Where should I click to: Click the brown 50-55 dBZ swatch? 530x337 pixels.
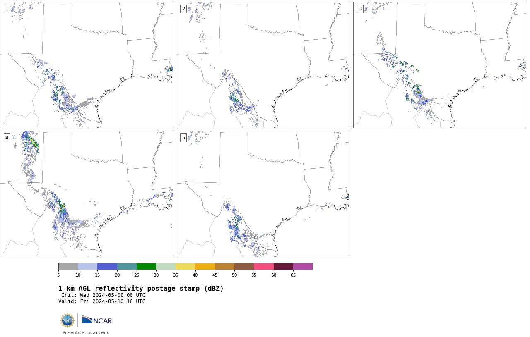click(244, 266)
